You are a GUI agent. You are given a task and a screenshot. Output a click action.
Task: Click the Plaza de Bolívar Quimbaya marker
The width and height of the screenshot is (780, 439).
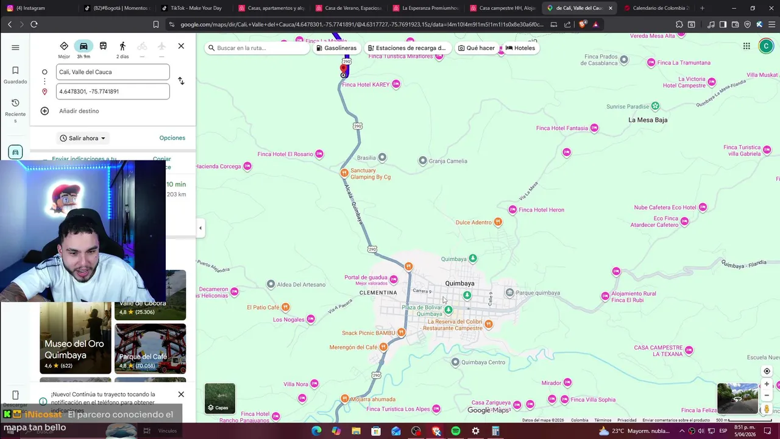click(448, 310)
